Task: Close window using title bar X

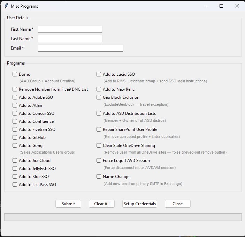Action: click(237, 6)
